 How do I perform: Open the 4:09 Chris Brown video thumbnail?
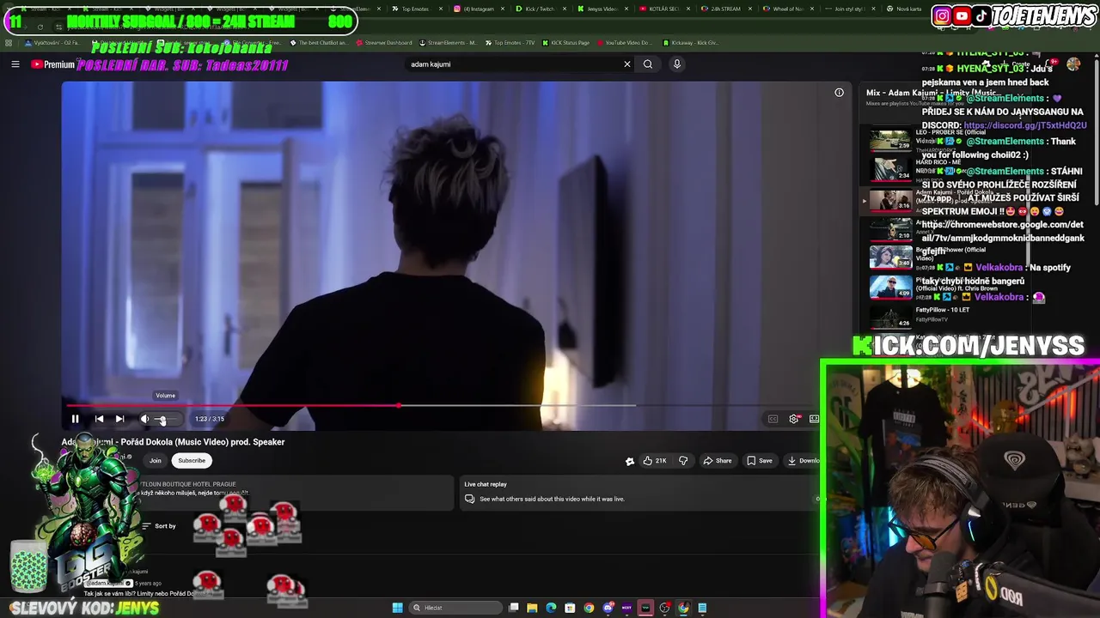coord(890,287)
